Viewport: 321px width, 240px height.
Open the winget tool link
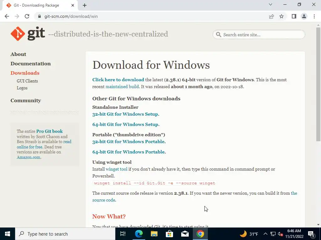point(117,169)
